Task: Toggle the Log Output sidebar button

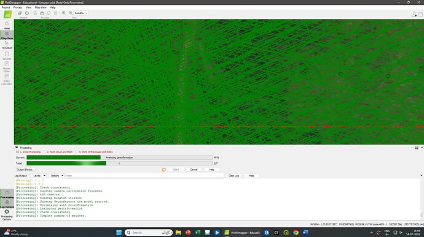Action: (x=7, y=204)
